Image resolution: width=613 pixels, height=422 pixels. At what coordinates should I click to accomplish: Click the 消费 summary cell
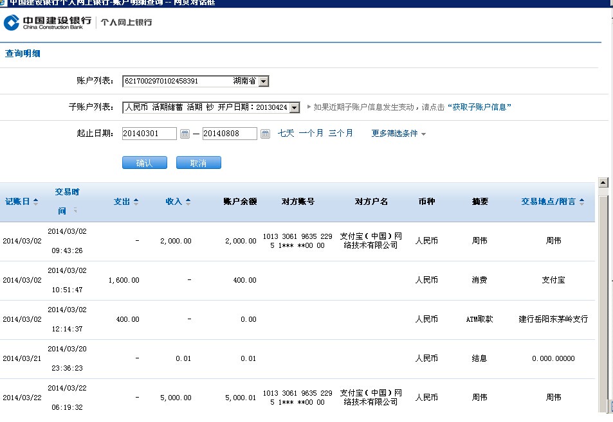coord(479,280)
